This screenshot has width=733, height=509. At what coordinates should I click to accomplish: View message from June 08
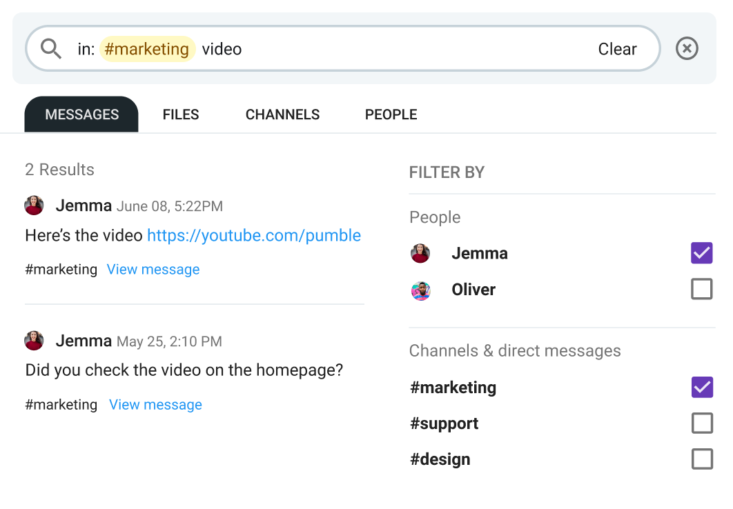coord(153,270)
